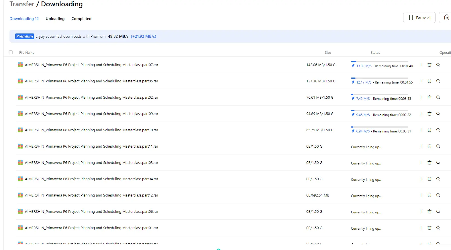
Task: Delete the queued part01.rar task
Action: pos(430,228)
